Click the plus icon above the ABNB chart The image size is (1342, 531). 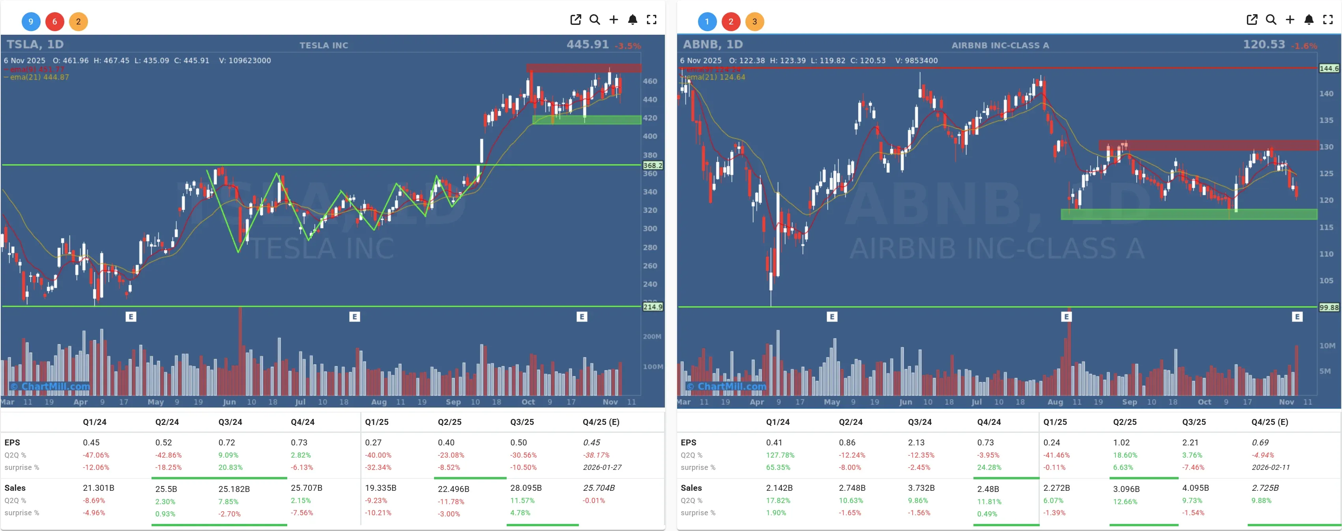pyautogui.click(x=1290, y=19)
